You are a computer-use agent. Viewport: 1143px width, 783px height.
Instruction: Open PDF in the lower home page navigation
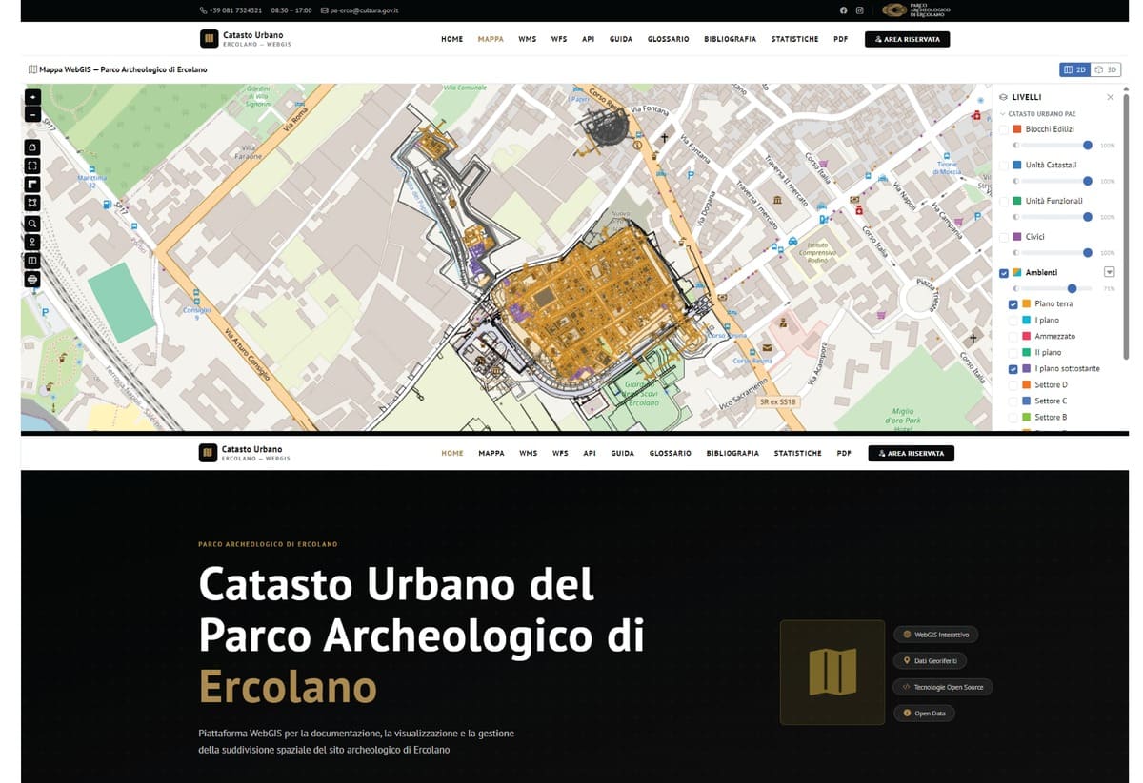click(x=844, y=453)
